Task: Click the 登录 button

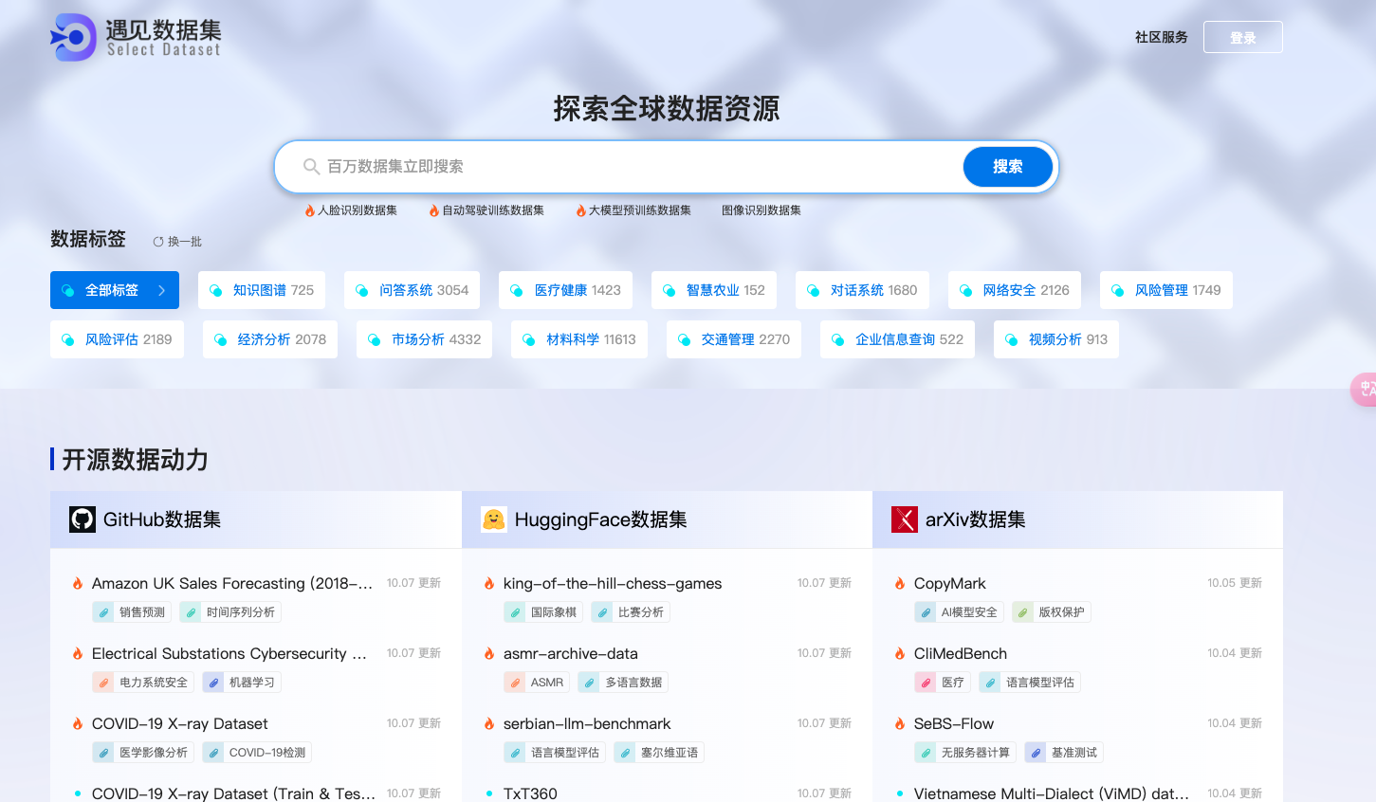Action: [1242, 37]
